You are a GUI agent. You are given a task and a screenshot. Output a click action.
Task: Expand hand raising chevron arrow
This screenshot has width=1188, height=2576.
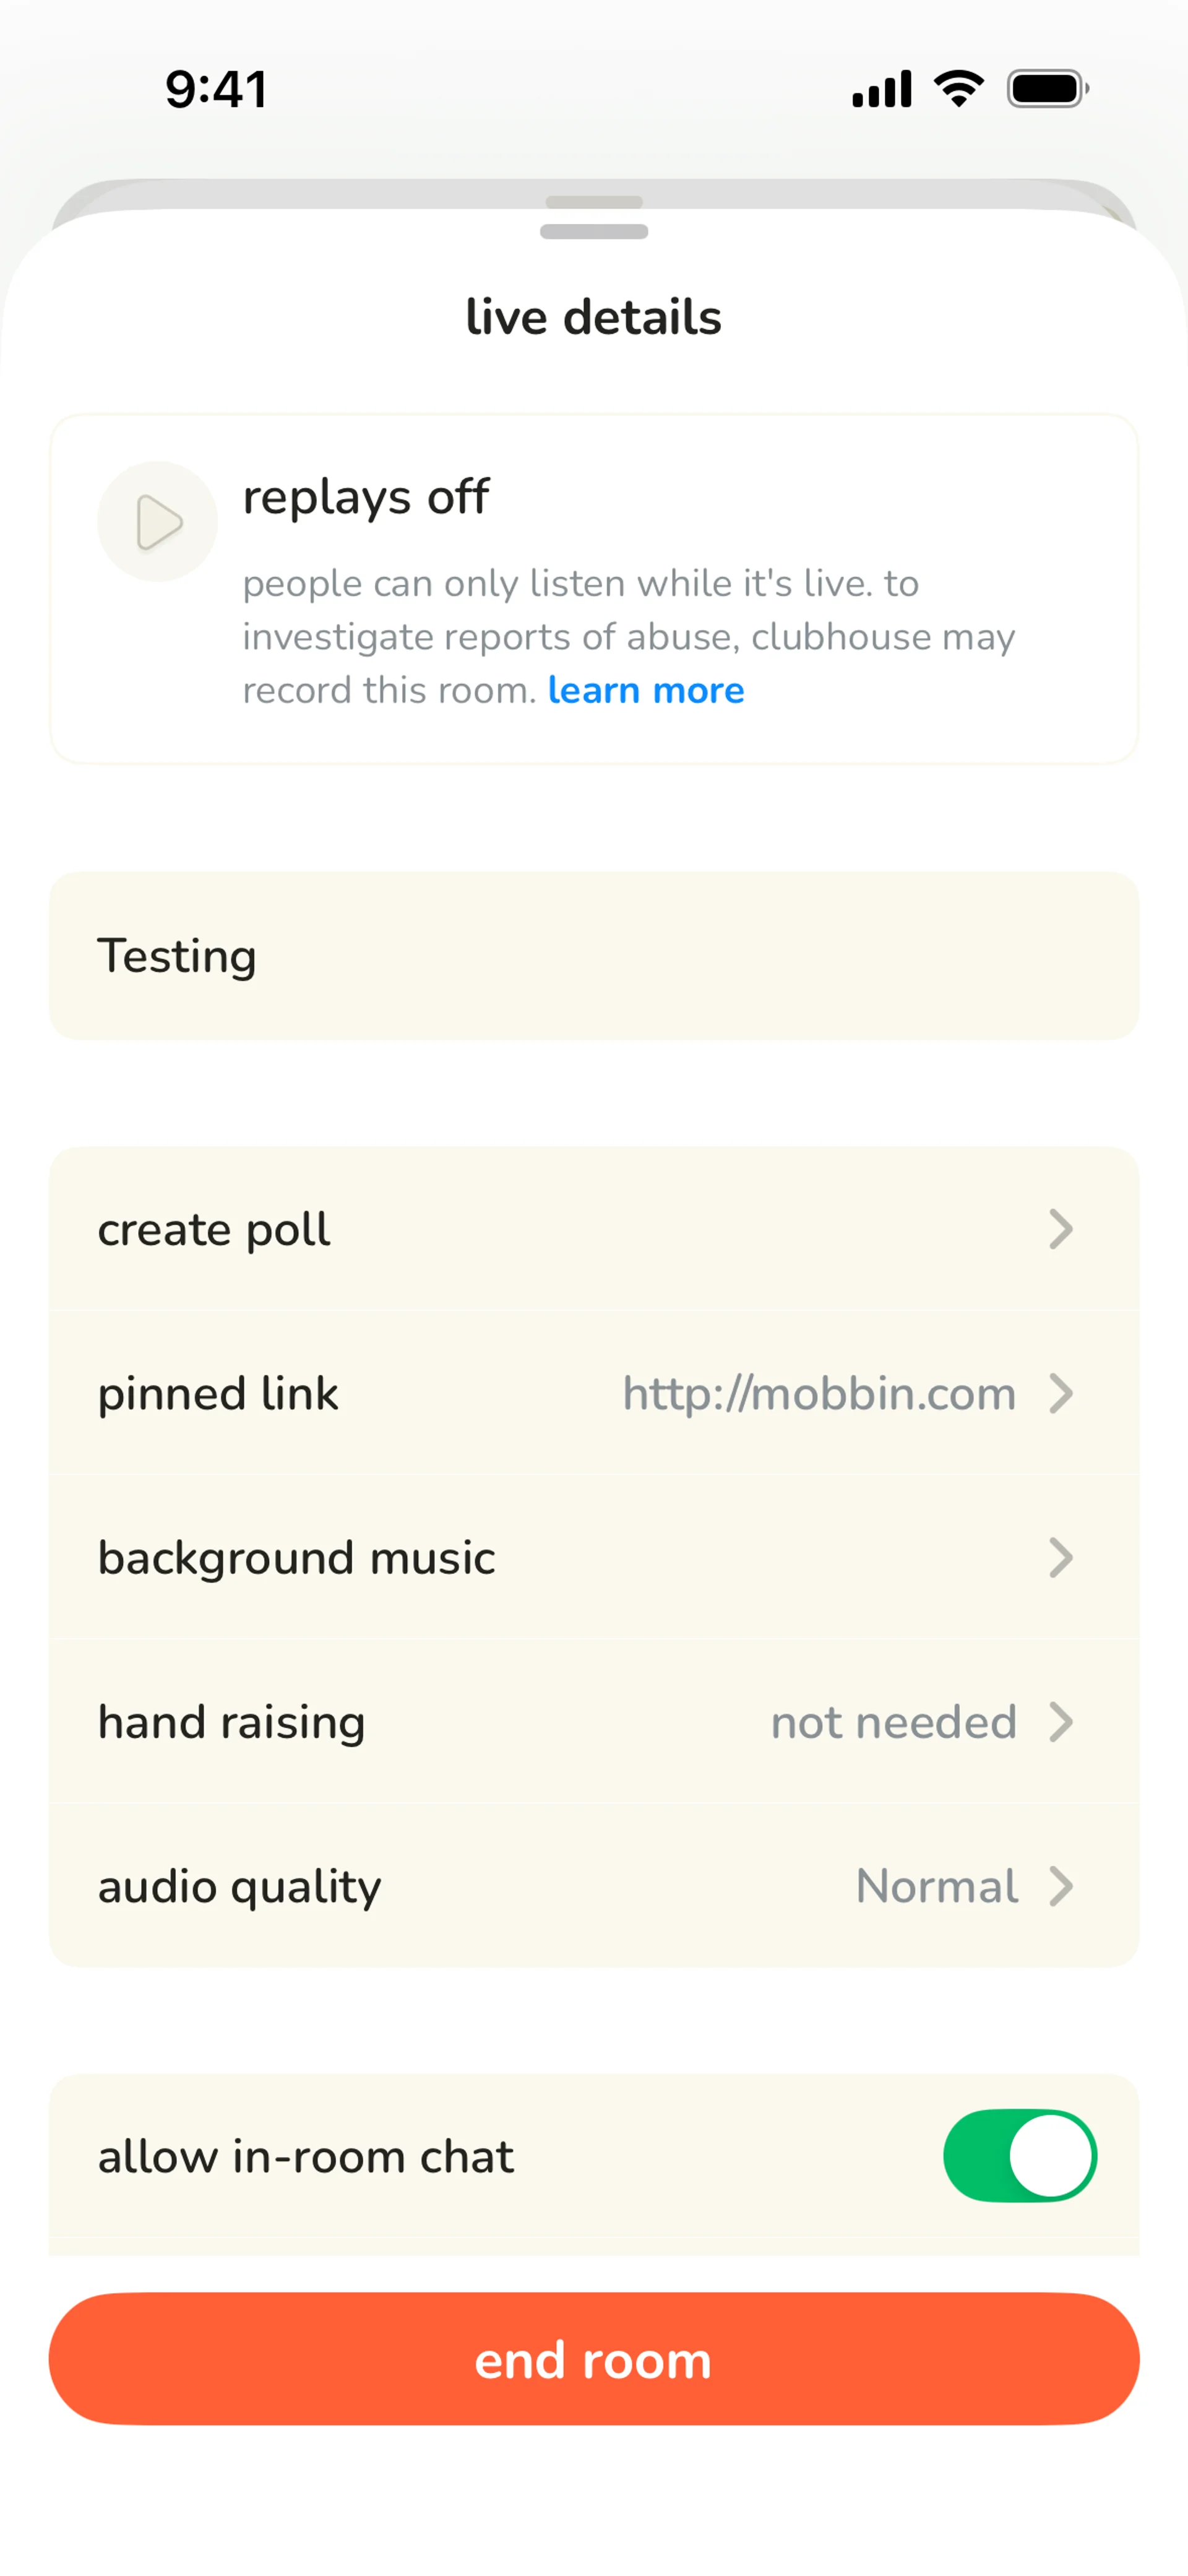point(1061,1722)
